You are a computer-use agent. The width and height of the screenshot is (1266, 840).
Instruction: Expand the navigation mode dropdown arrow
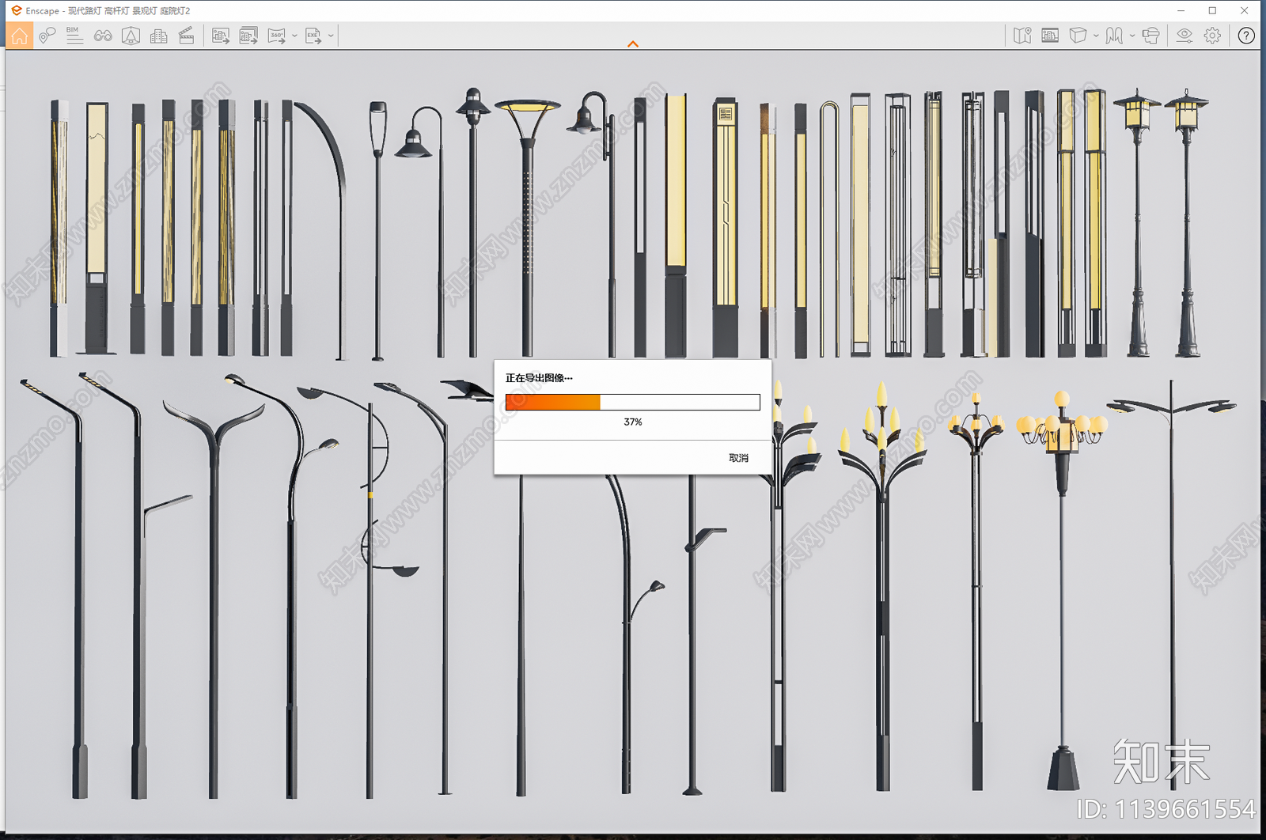pos(1132,36)
